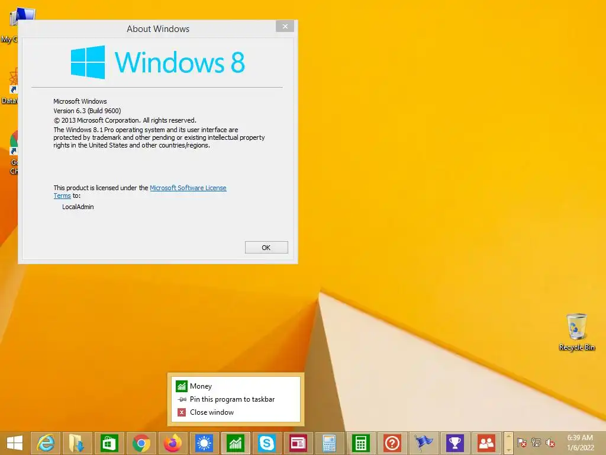606x455 pixels.
Task: Open the purple trophy Sports app icon
Action: coord(455,443)
